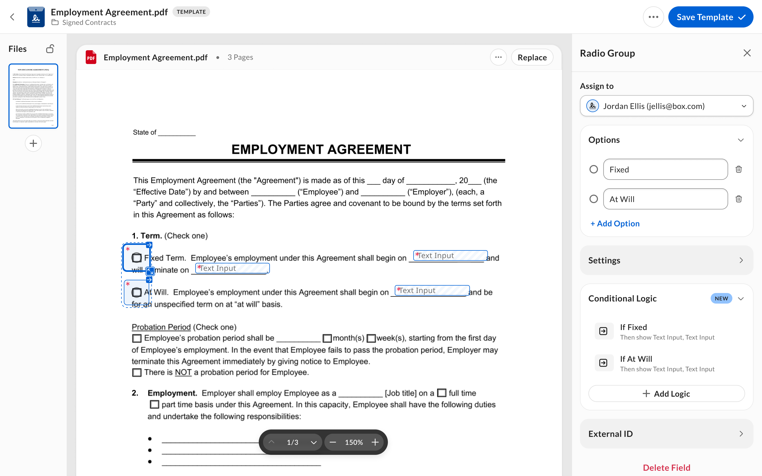The height and width of the screenshot is (476, 762).
Task: Delete the At Will option trash icon
Action: point(738,199)
